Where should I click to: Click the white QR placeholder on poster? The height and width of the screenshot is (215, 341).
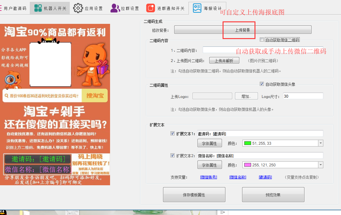(x=50, y=64)
